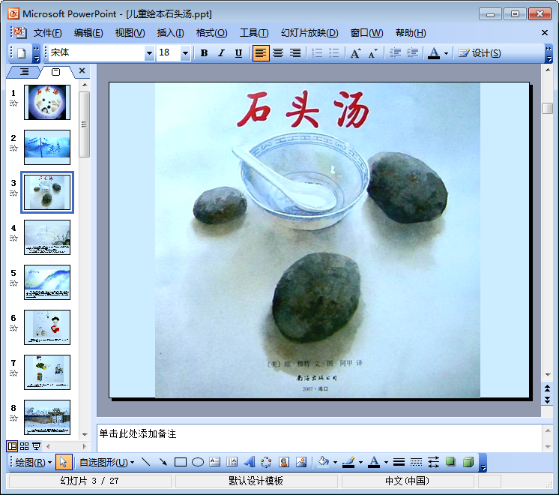Screen dimensions: 559x495
Task: Open the 编辑(E) menu
Action: (x=88, y=33)
